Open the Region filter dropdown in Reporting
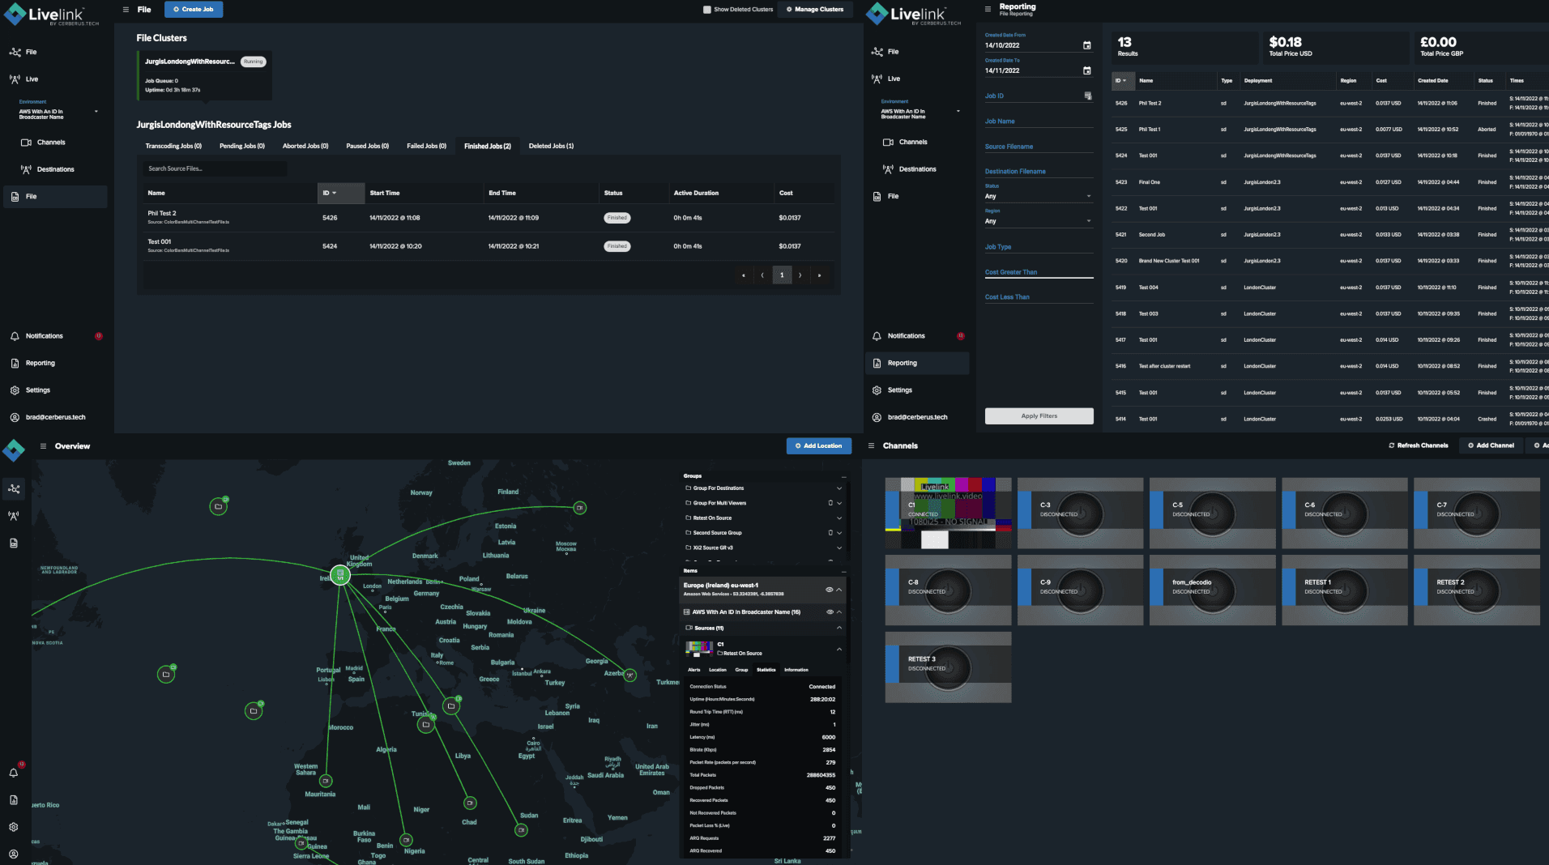Viewport: 1549px width, 865px height. click(1039, 221)
